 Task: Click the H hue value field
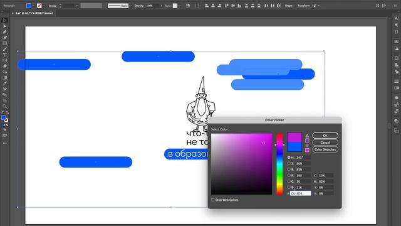click(x=303, y=158)
